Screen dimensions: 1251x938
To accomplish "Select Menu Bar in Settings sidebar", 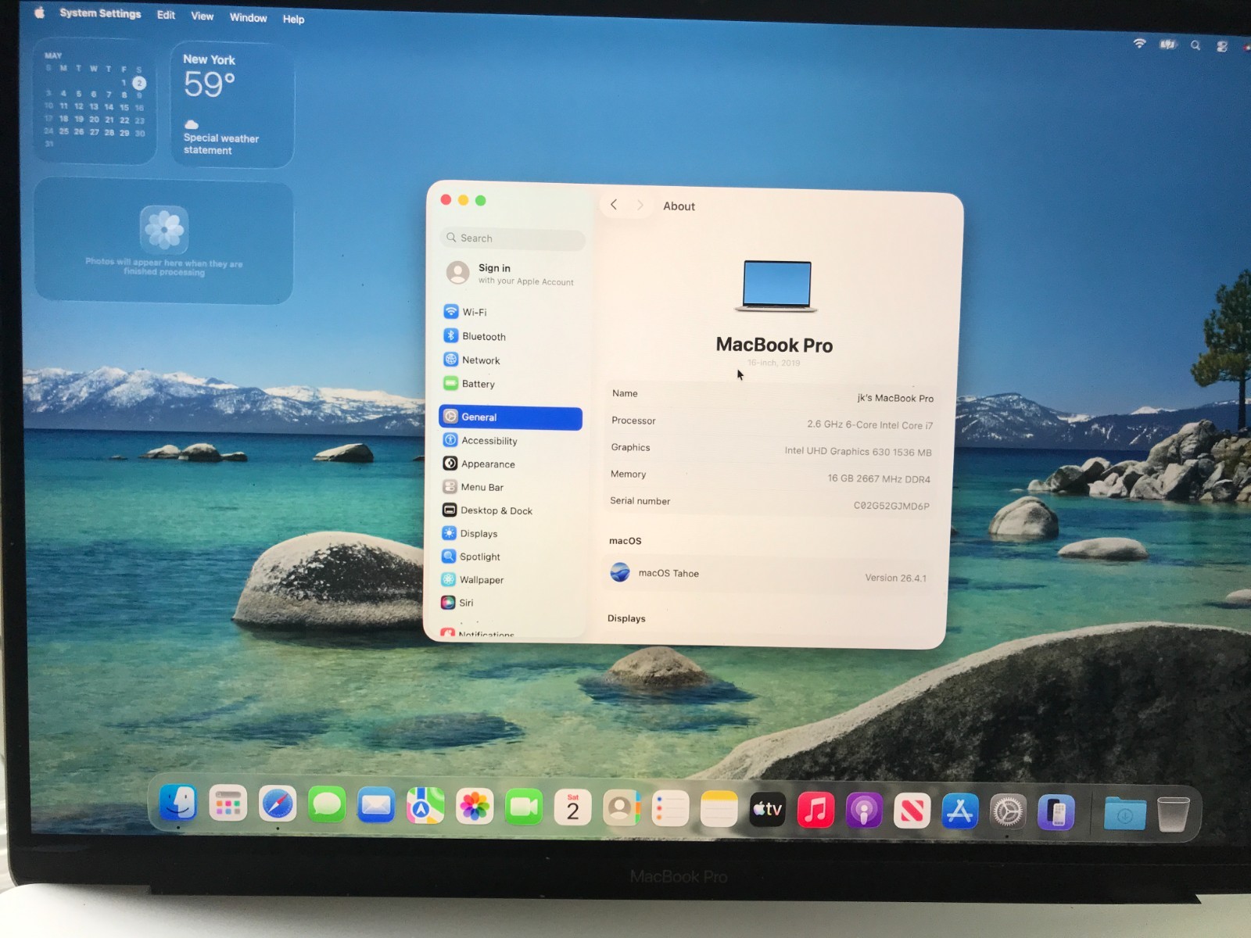I will [x=511, y=487].
